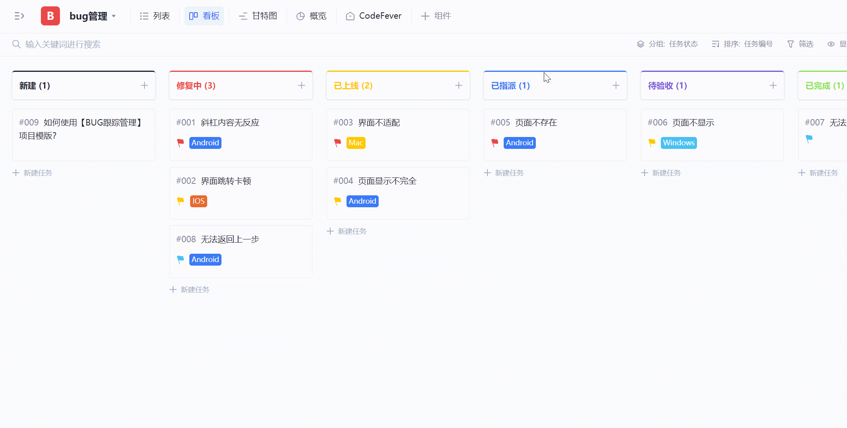Viewport: 847px width, 428px height.
Task: Click plus icon in 已上线 column header
Action: pos(459,85)
